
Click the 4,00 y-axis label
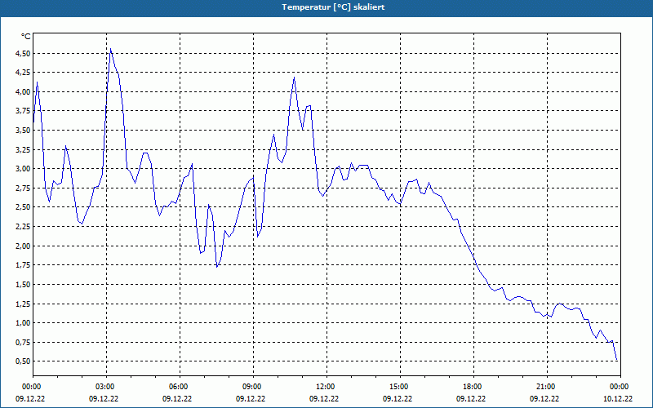coord(24,91)
